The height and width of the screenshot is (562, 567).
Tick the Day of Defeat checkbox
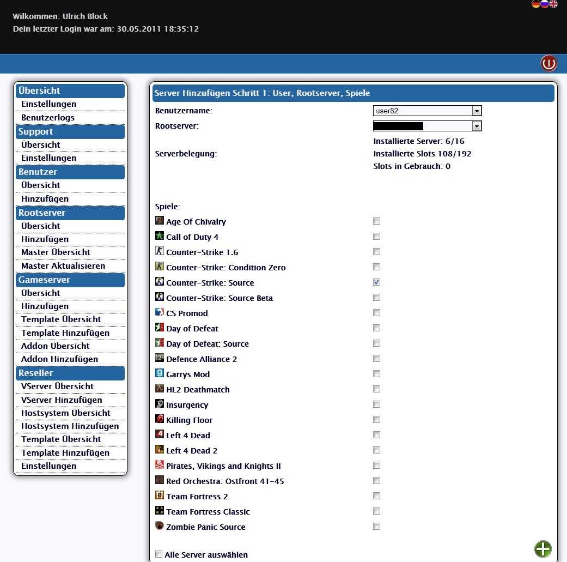coord(376,328)
